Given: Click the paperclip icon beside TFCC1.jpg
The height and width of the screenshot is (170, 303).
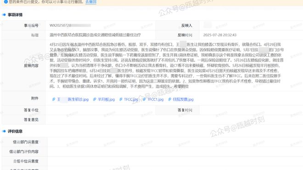Looking at the screenshot, I should (x=144, y=99).
